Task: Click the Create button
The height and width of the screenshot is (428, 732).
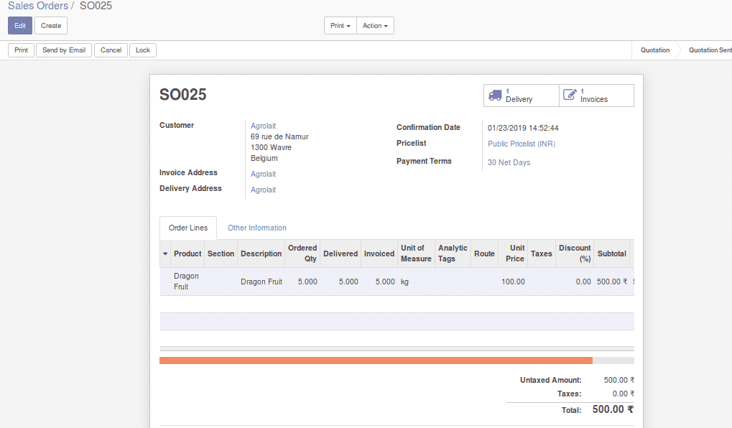Action: [x=51, y=26]
